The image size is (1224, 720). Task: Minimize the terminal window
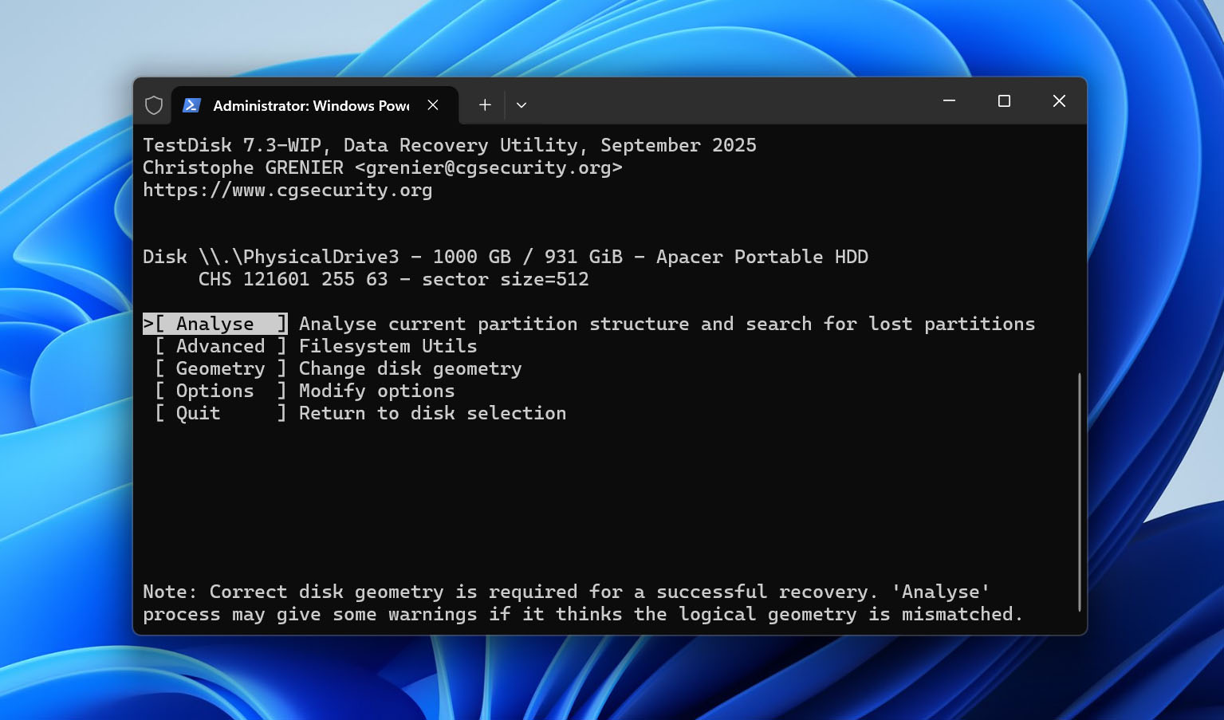(949, 101)
